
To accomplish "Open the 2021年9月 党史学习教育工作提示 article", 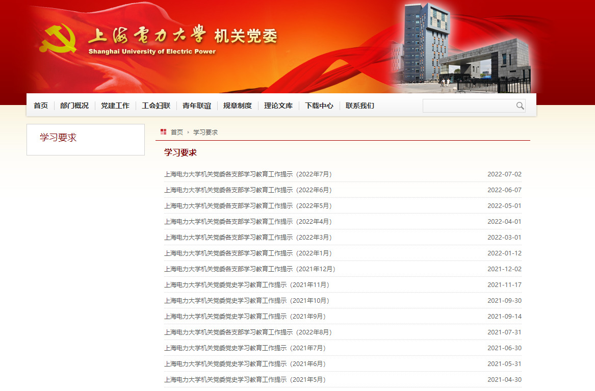I will (246, 316).
